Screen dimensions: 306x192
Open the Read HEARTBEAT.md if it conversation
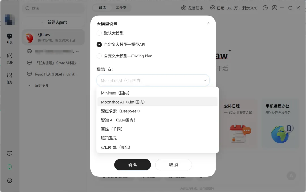tap(53, 74)
